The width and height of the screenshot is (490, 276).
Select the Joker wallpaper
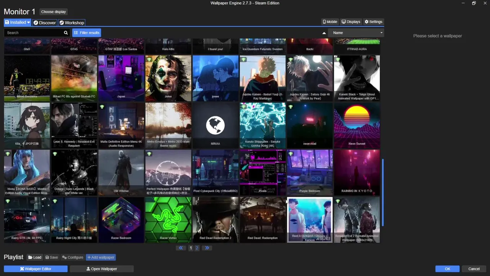(168, 78)
